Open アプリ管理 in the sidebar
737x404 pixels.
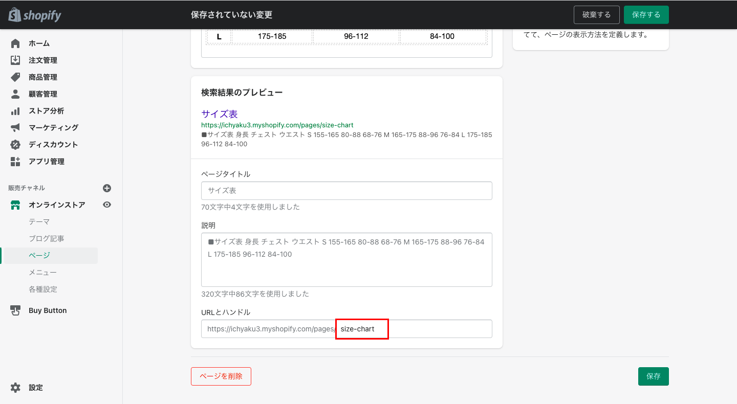(x=47, y=162)
